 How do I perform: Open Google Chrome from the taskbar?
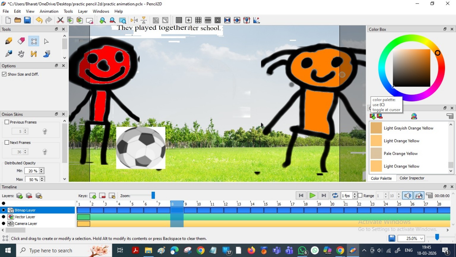(201, 251)
